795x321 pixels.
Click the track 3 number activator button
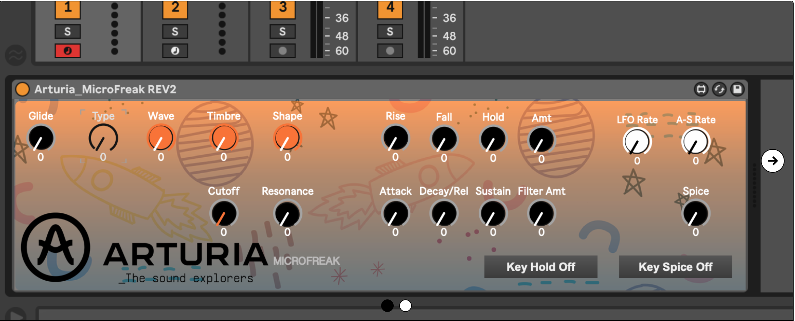tap(283, 8)
